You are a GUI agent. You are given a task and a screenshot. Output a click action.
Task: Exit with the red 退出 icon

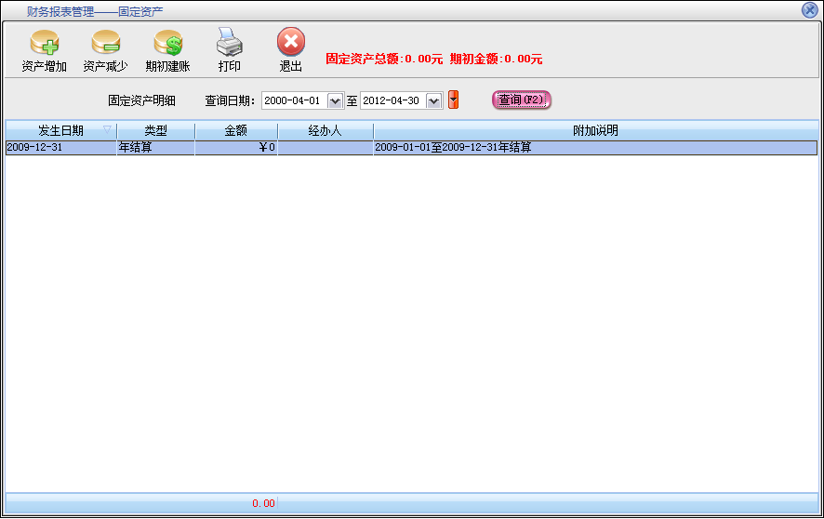pos(291,44)
